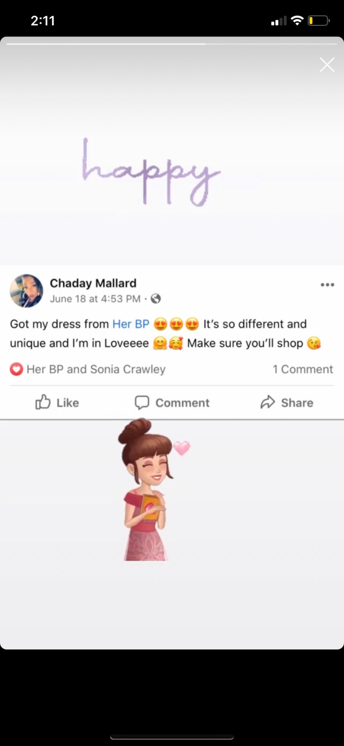View the 1 Comment thread

click(x=303, y=369)
